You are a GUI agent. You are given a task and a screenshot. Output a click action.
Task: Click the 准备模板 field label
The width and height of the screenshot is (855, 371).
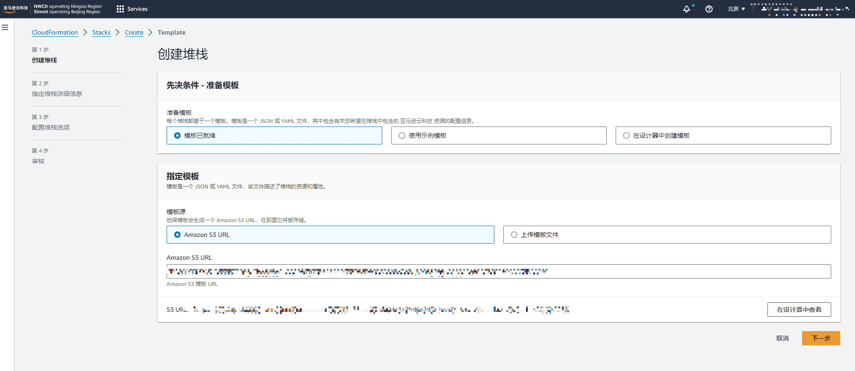[x=179, y=113]
